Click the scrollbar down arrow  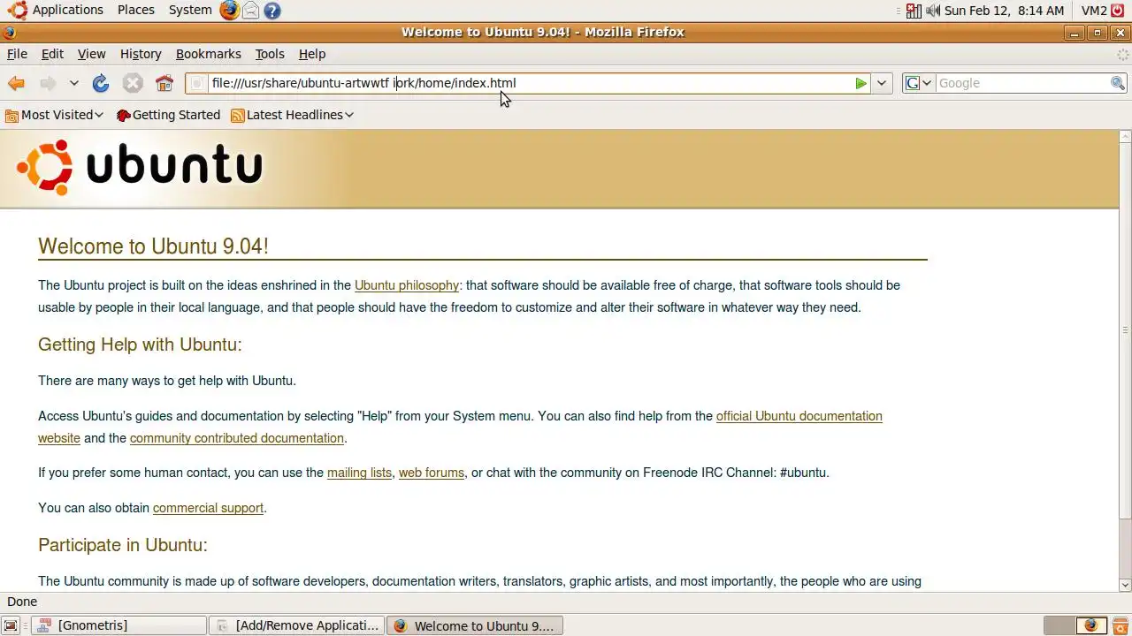(1125, 585)
